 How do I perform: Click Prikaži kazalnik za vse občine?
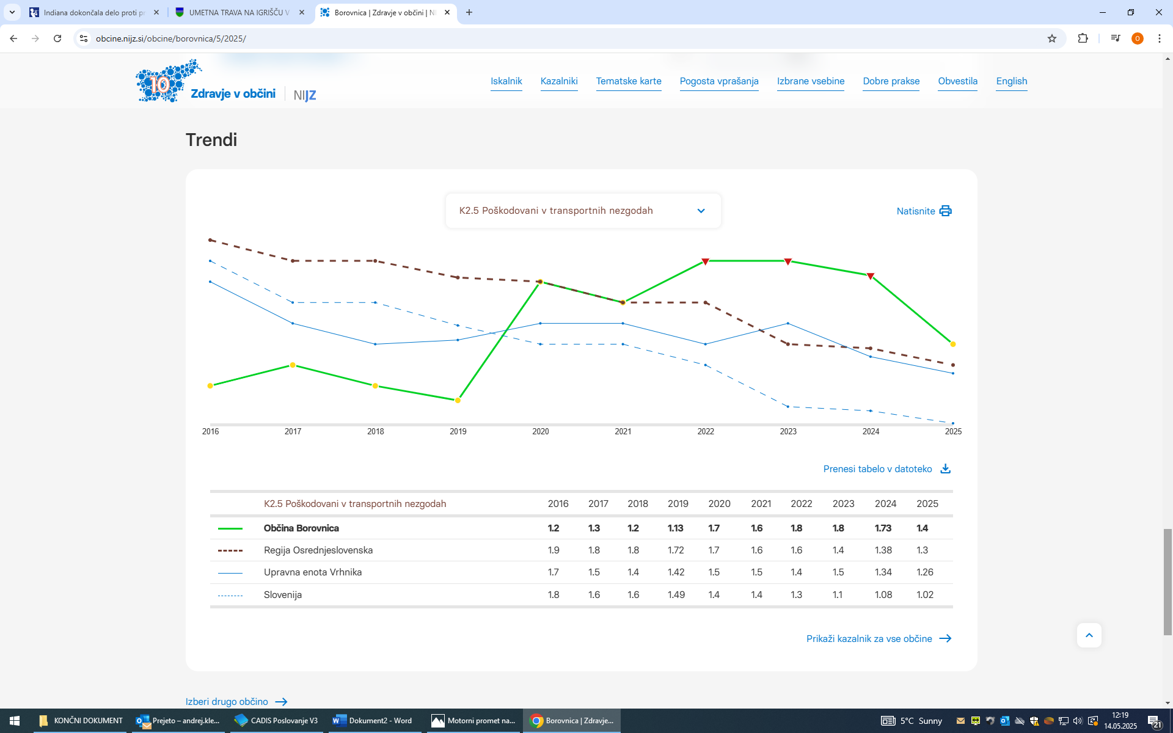pyautogui.click(x=879, y=638)
